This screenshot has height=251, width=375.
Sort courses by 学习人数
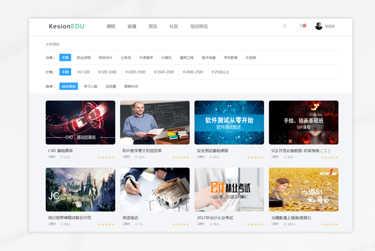coord(91,86)
